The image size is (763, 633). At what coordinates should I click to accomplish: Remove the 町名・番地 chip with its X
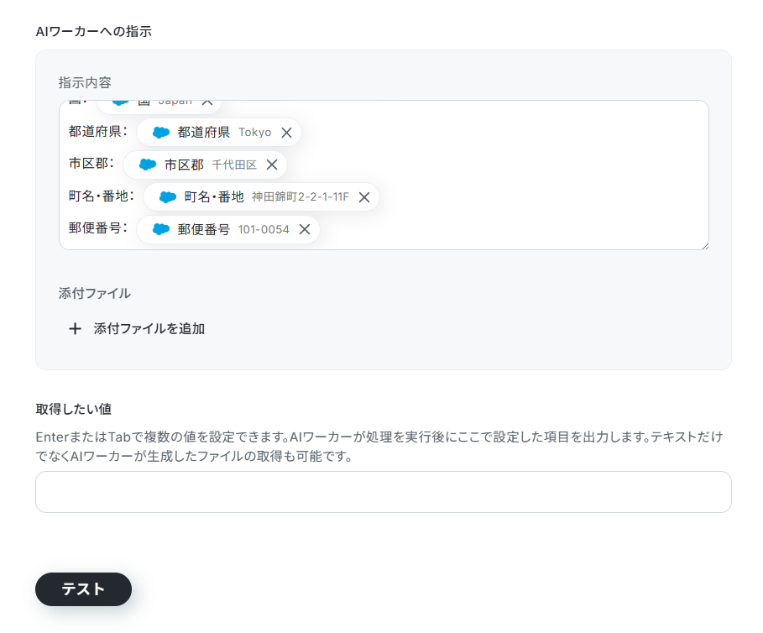pyautogui.click(x=364, y=197)
